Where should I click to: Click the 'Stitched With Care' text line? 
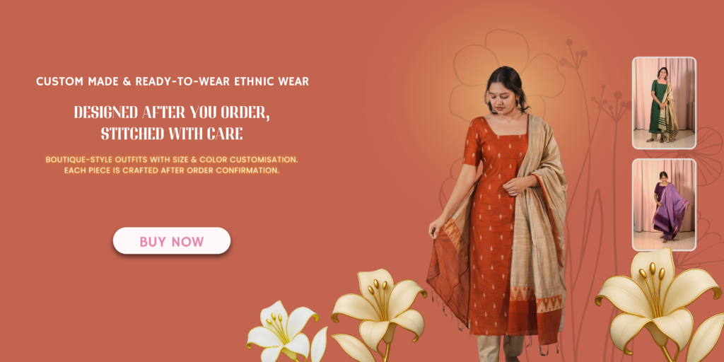172,134
